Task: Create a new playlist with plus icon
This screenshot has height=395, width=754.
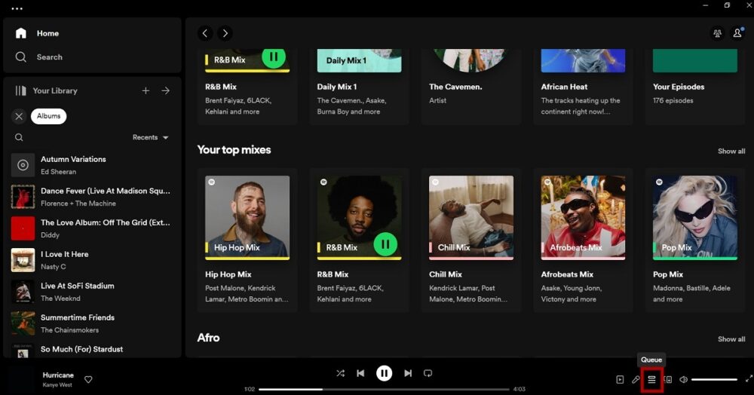Action: point(146,90)
